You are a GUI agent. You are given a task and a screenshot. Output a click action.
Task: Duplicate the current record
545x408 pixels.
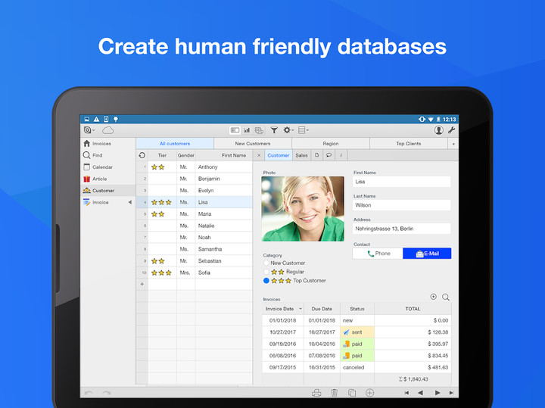coord(352,393)
